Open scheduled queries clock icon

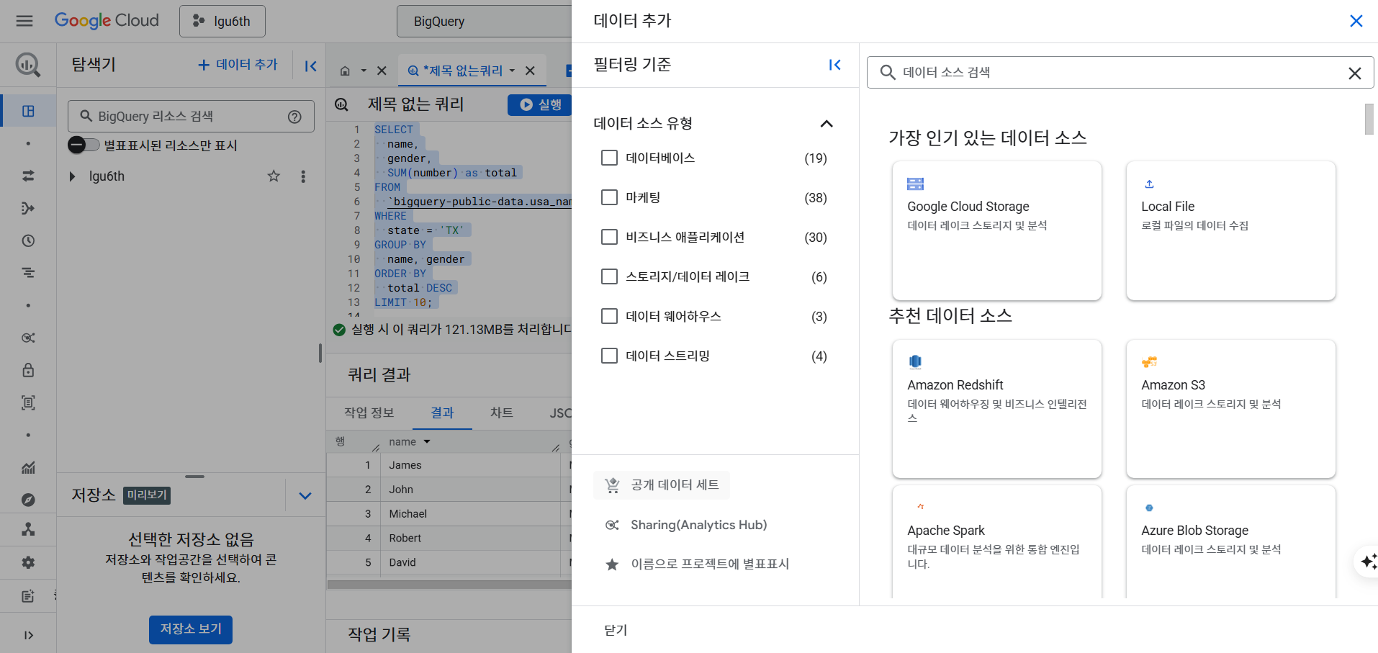(28, 240)
